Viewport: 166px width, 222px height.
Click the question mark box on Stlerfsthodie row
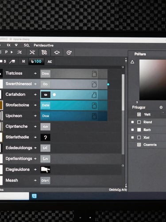[45, 137]
